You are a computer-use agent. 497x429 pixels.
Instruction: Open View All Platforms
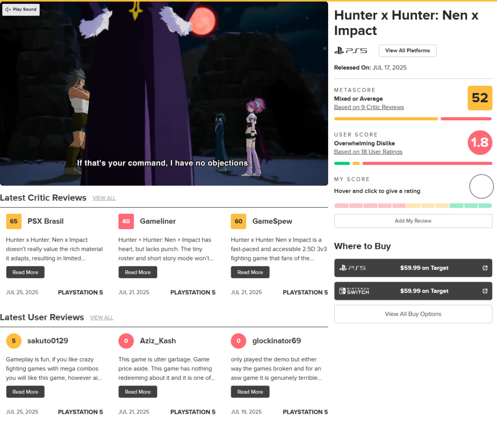pos(407,51)
